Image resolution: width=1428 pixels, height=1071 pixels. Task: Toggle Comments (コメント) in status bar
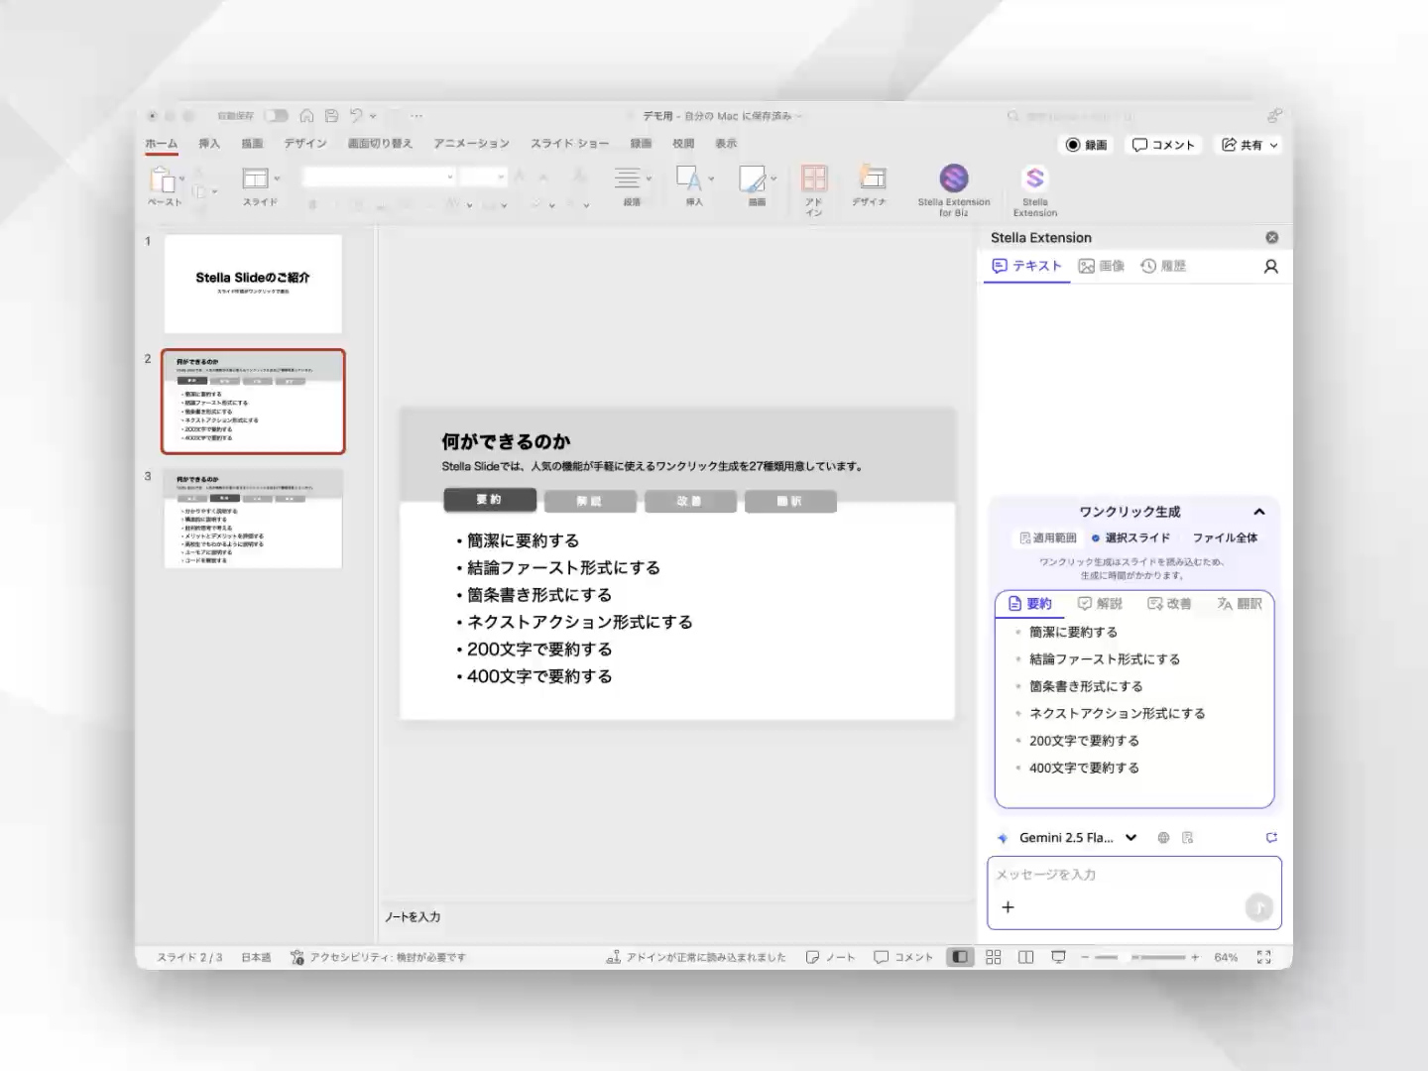click(903, 957)
